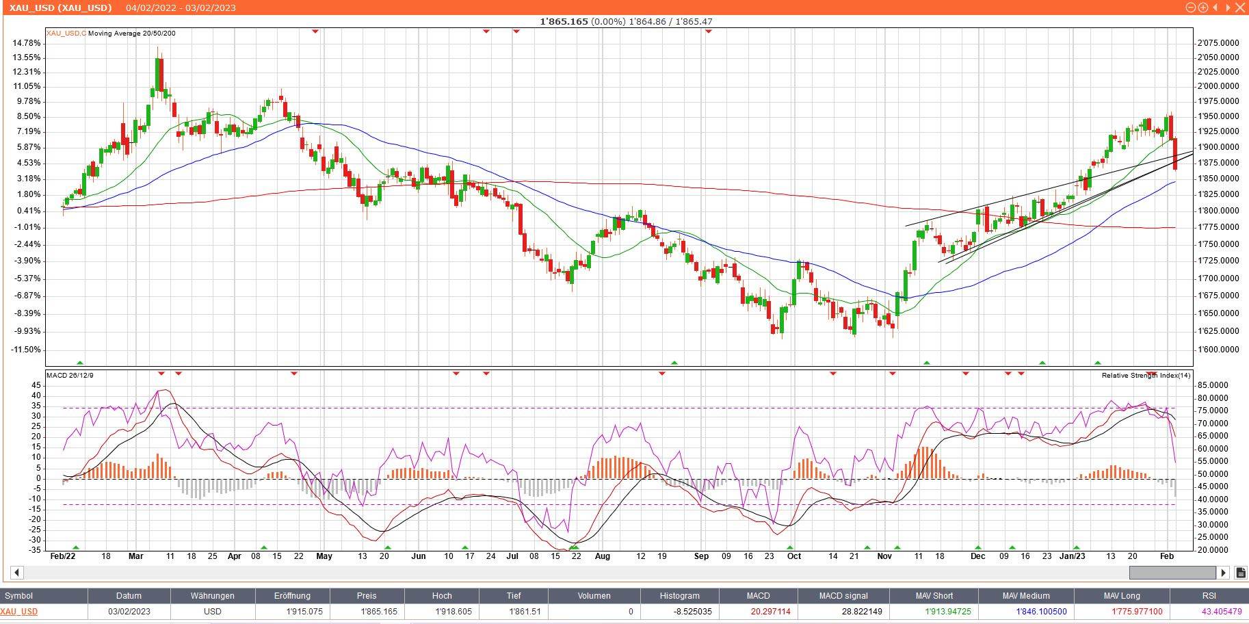1249x624 pixels.
Task: Sort by the Preis column header
Action: (x=367, y=596)
